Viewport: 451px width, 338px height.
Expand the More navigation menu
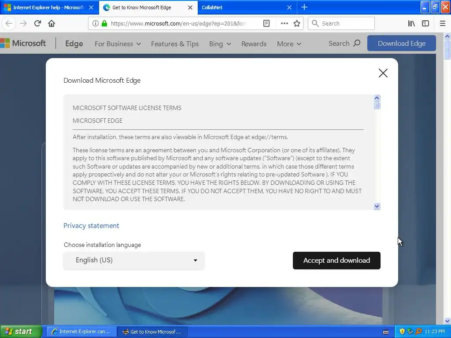pos(289,44)
